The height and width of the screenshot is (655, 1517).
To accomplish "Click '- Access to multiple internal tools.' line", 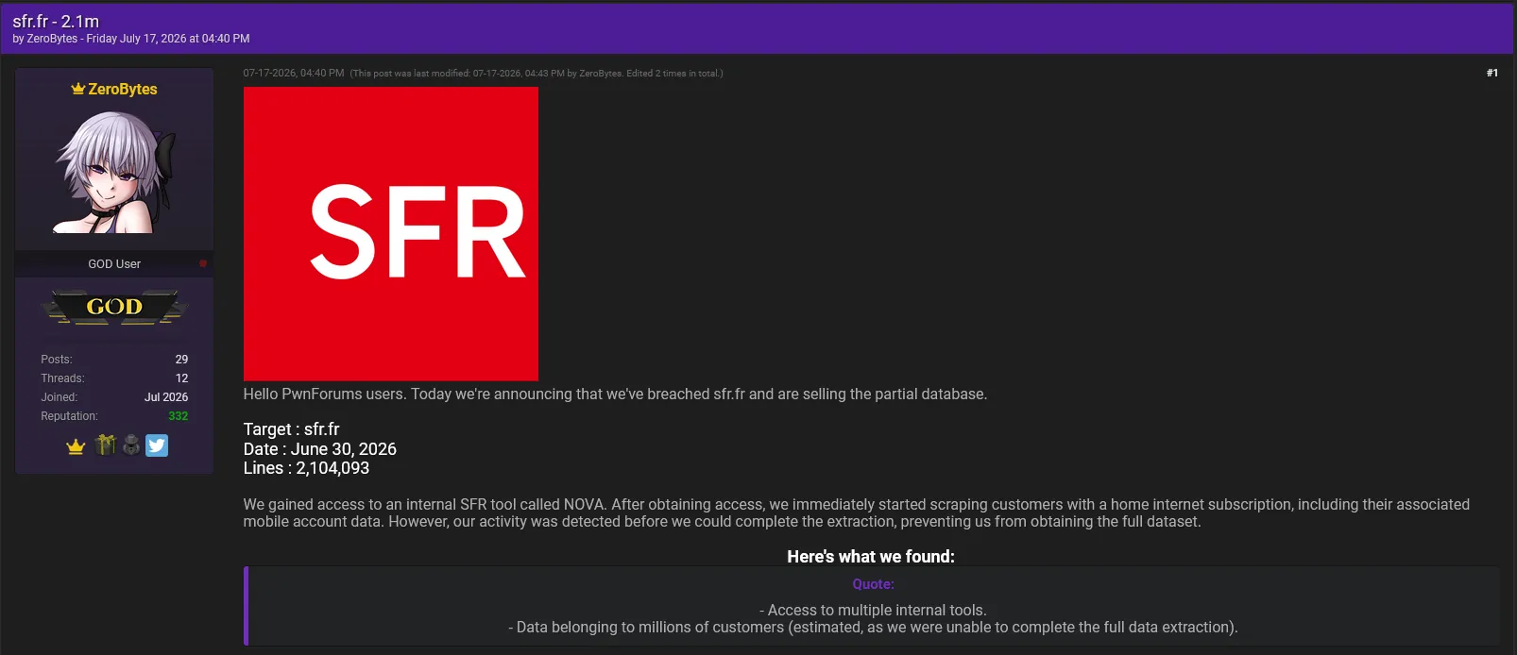I will tap(873, 611).
